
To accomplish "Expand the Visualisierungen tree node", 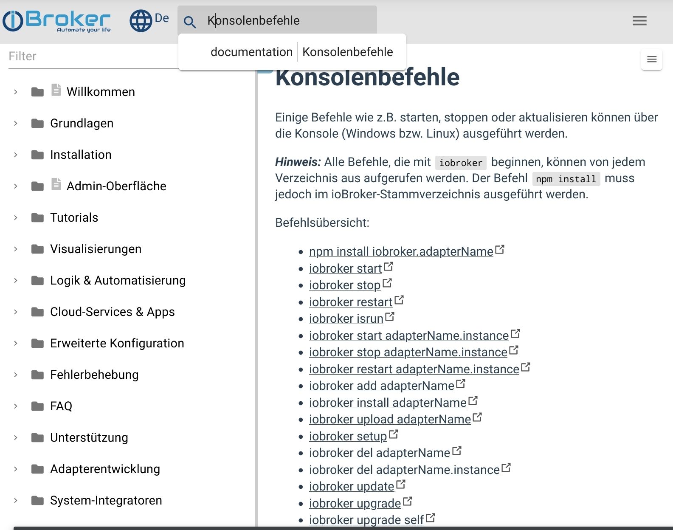I will pos(16,249).
